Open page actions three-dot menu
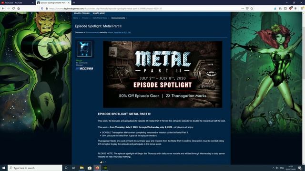 pyautogui.click(x=243, y=9)
